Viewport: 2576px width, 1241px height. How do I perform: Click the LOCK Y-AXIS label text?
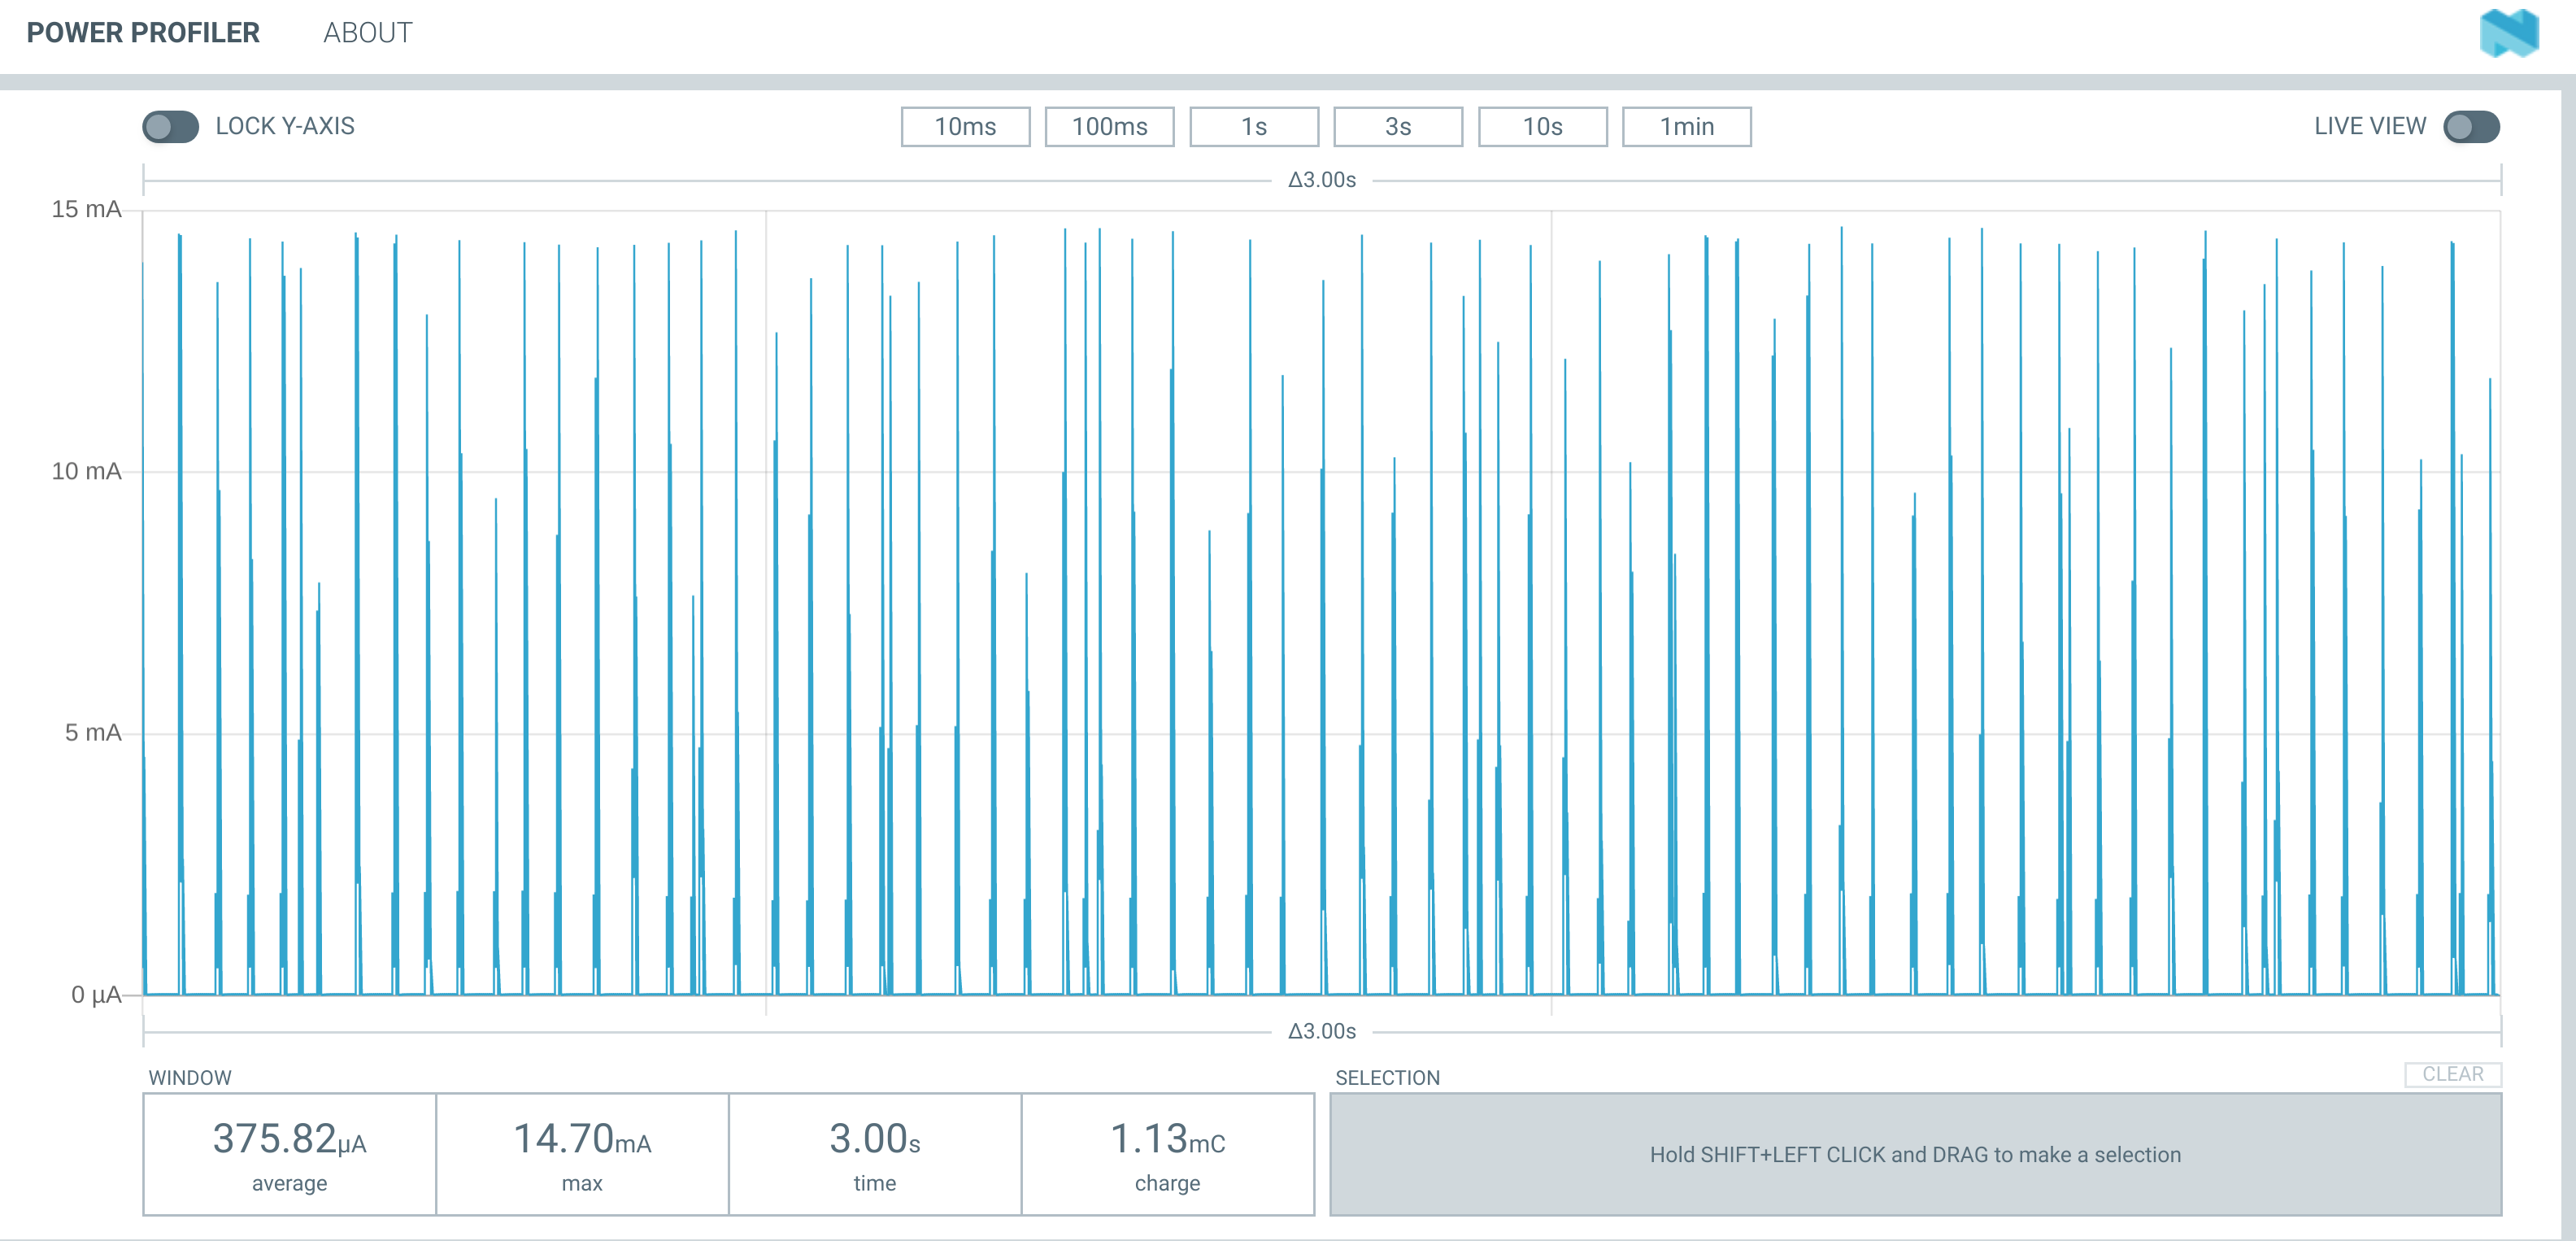point(285,127)
